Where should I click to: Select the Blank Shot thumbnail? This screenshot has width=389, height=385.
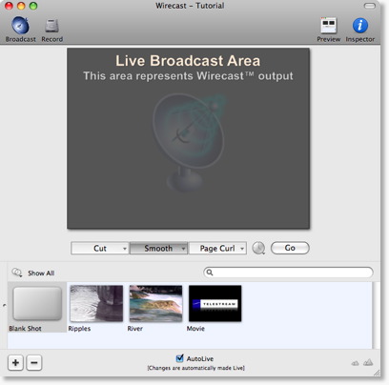pyautogui.click(x=37, y=304)
